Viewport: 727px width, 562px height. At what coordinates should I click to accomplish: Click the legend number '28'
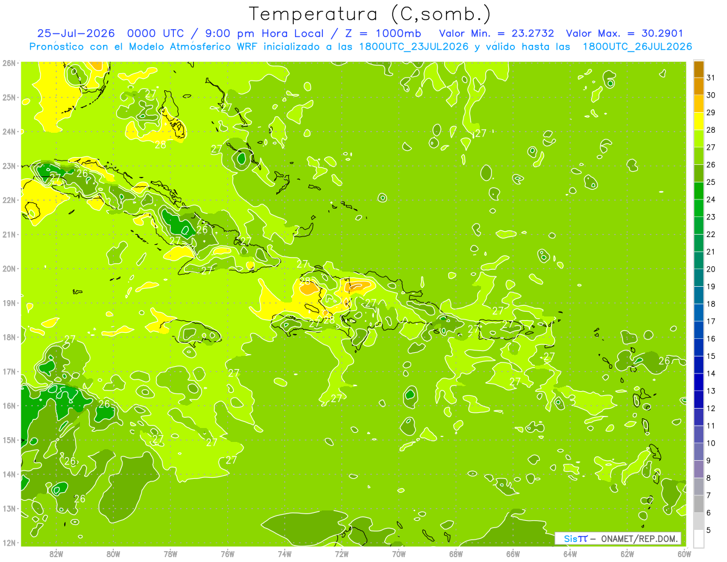tap(711, 130)
